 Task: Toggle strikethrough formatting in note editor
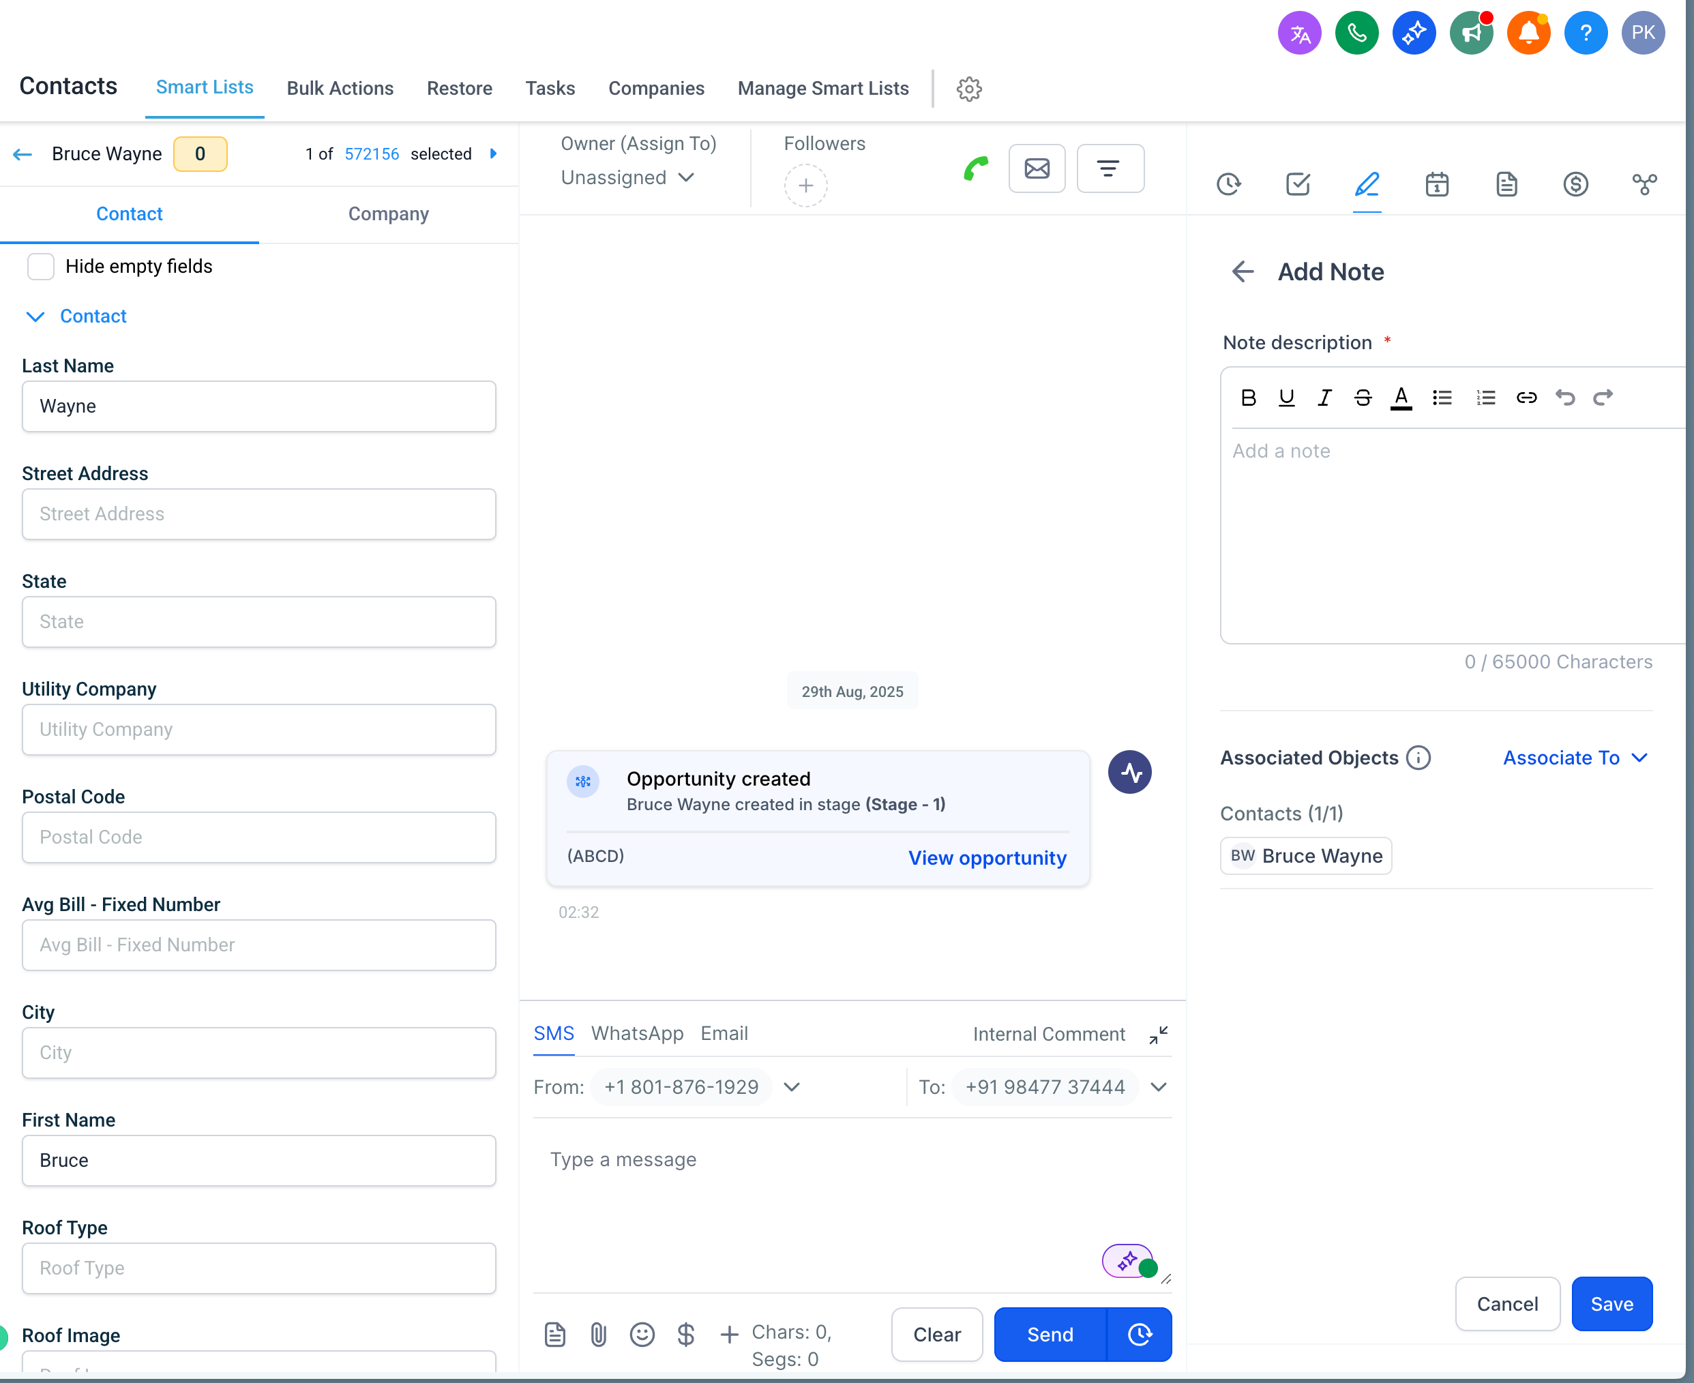pos(1363,398)
